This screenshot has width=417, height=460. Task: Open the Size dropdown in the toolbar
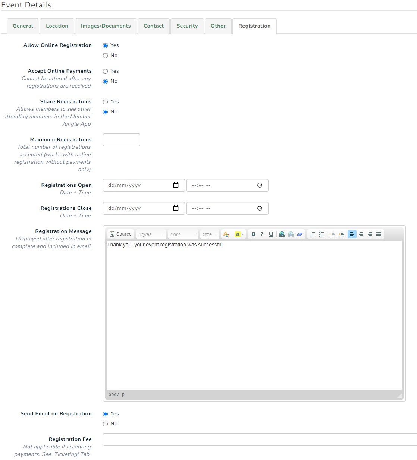(209, 234)
